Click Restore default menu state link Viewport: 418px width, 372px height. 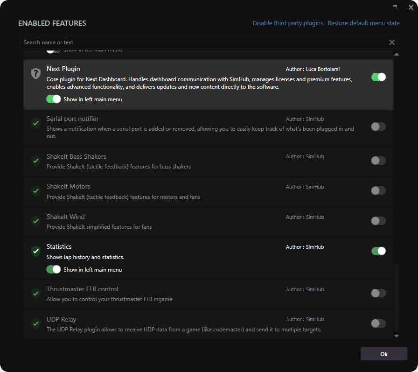(x=363, y=23)
